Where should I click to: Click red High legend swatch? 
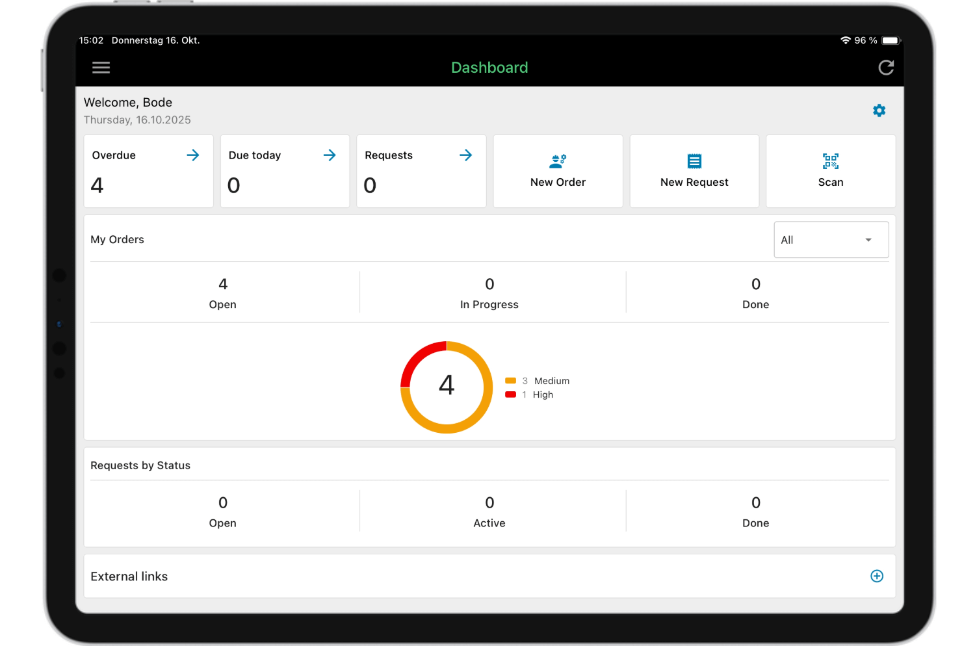pos(511,394)
